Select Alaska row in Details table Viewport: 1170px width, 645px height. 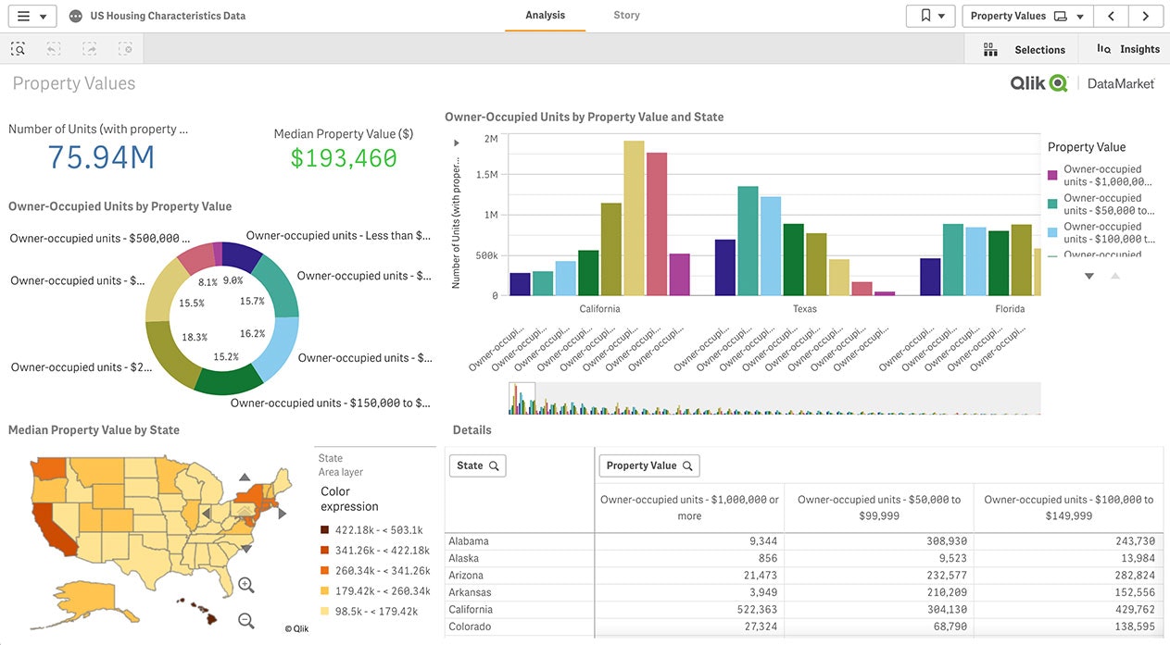[804, 558]
